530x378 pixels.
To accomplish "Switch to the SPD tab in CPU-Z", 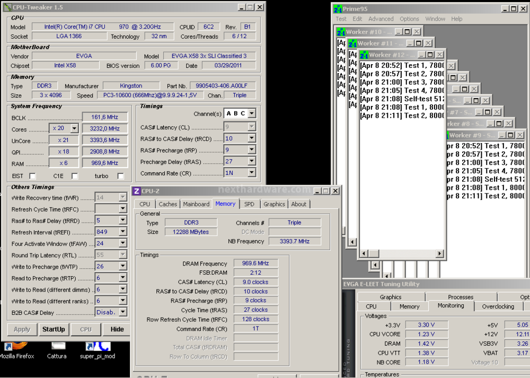I will click(x=249, y=204).
